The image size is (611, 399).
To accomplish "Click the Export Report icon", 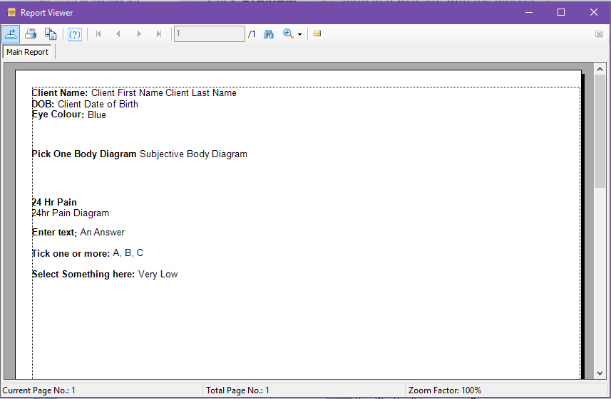I will point(11,33).
